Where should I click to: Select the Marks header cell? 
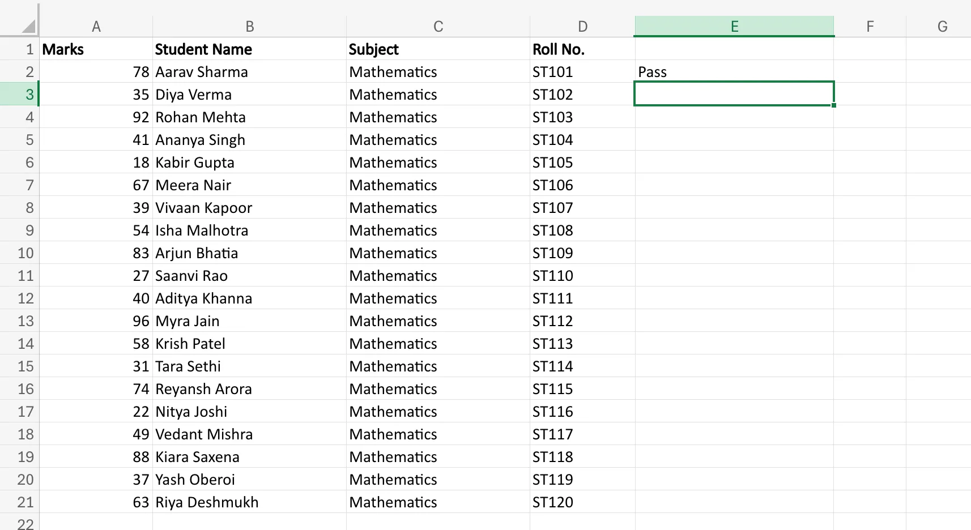tap(96, 49)
